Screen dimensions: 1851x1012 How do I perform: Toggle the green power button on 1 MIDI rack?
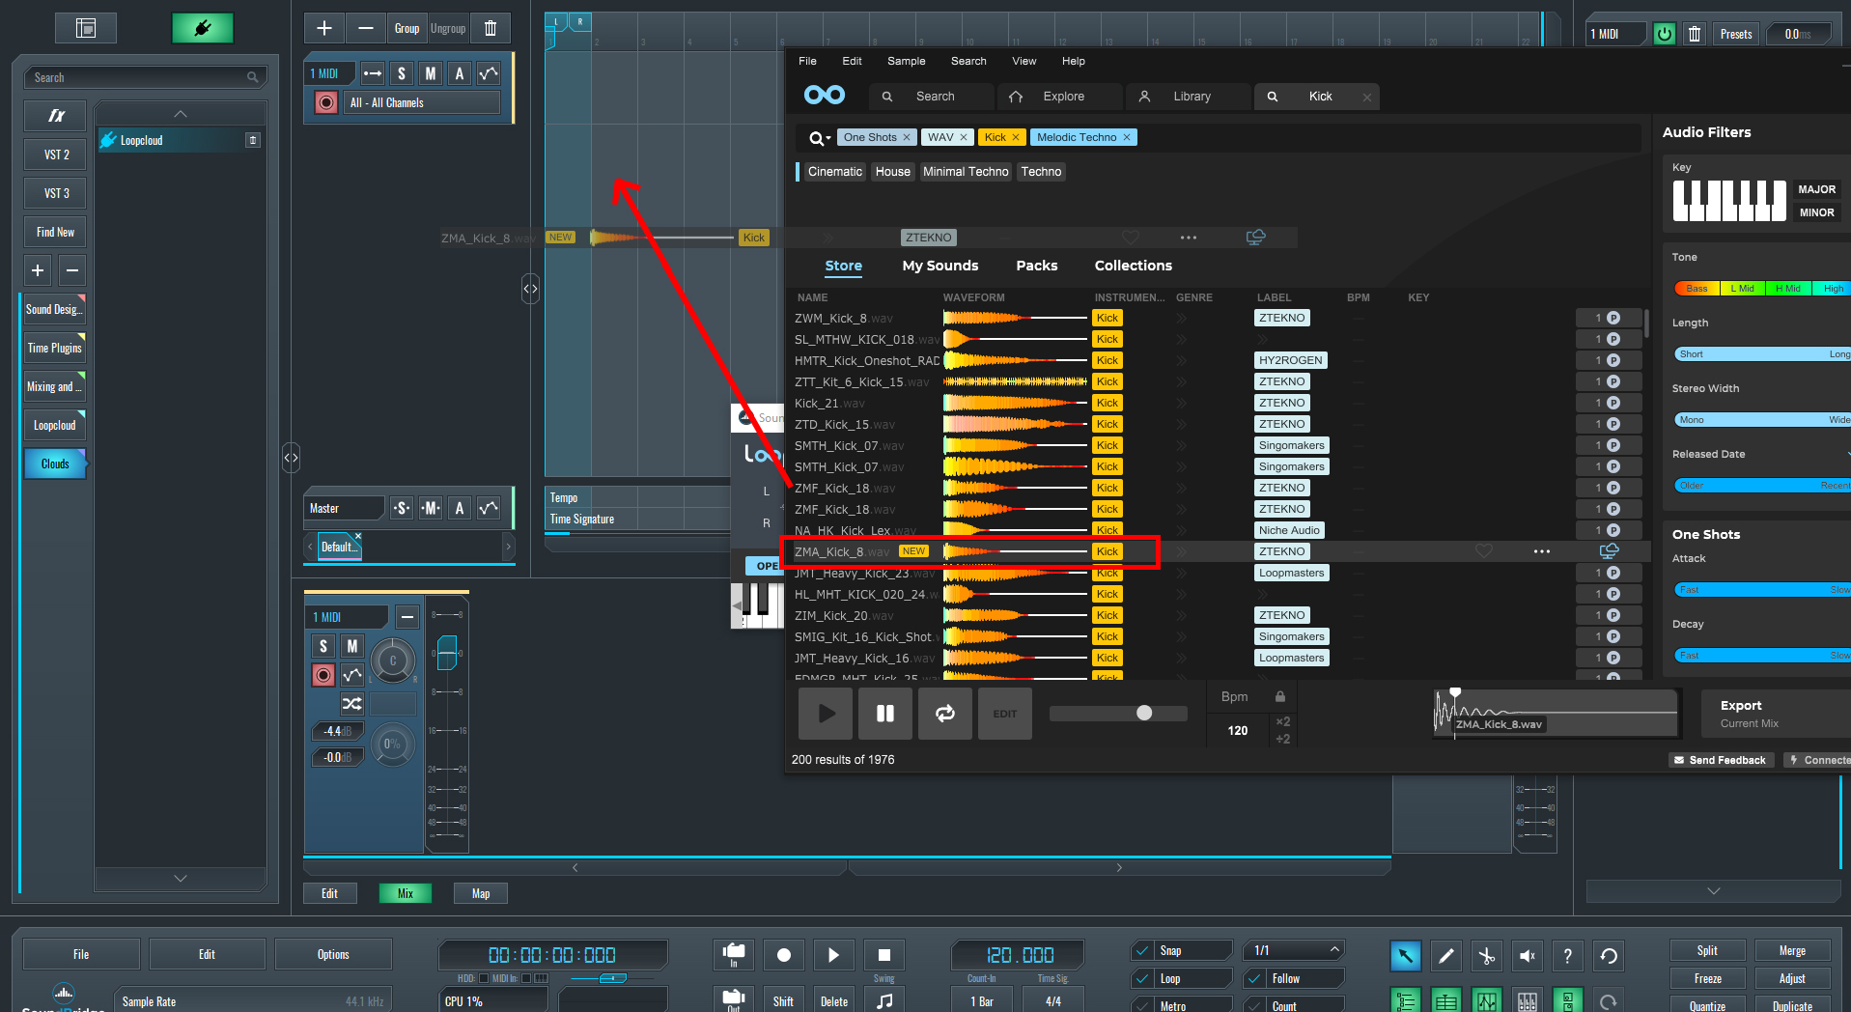pos(1665,34)
